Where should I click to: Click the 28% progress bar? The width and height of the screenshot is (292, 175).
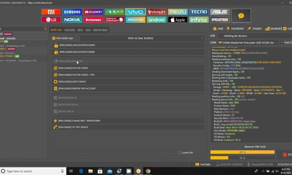point(242,158)
